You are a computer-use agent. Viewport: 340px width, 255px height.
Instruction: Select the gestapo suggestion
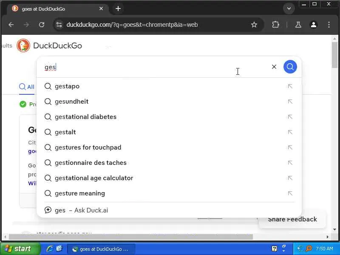[x=169, y=86]
